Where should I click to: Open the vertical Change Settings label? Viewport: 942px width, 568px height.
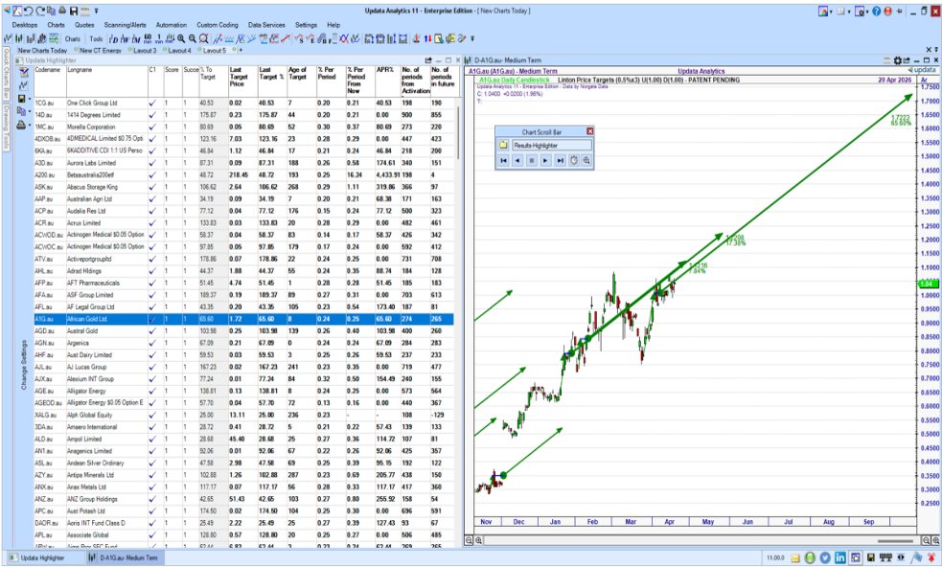pyautogui.click(x=24, y=365)
